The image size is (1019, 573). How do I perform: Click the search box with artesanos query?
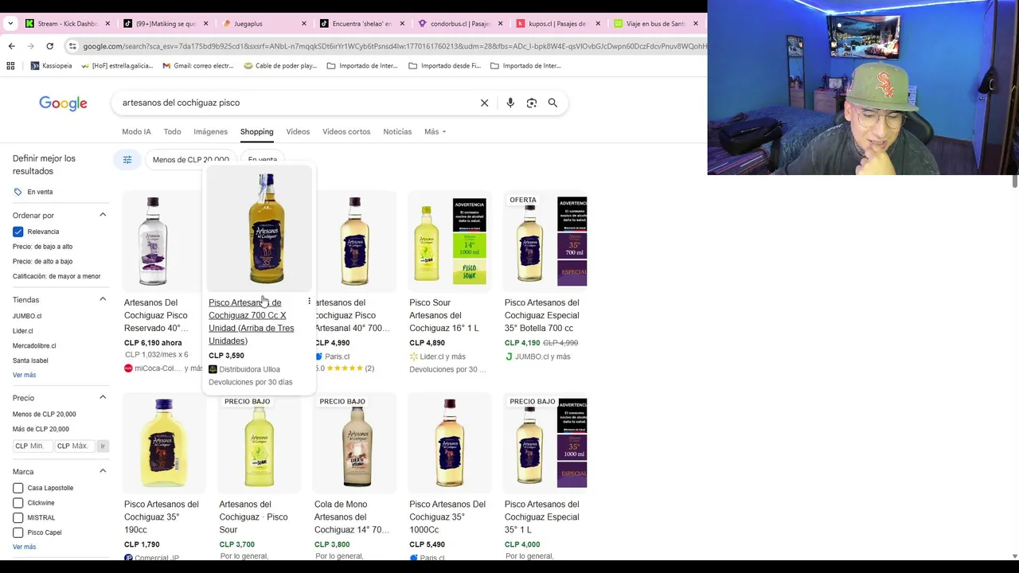click(x=295, y=103)
